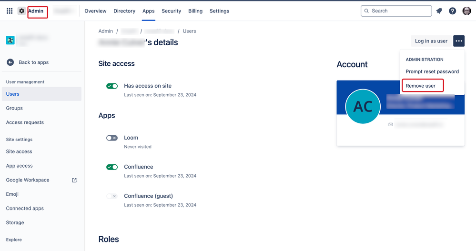Click the Roles heading
The width and height of the screenshot is (476, 251).
point(109,239)
